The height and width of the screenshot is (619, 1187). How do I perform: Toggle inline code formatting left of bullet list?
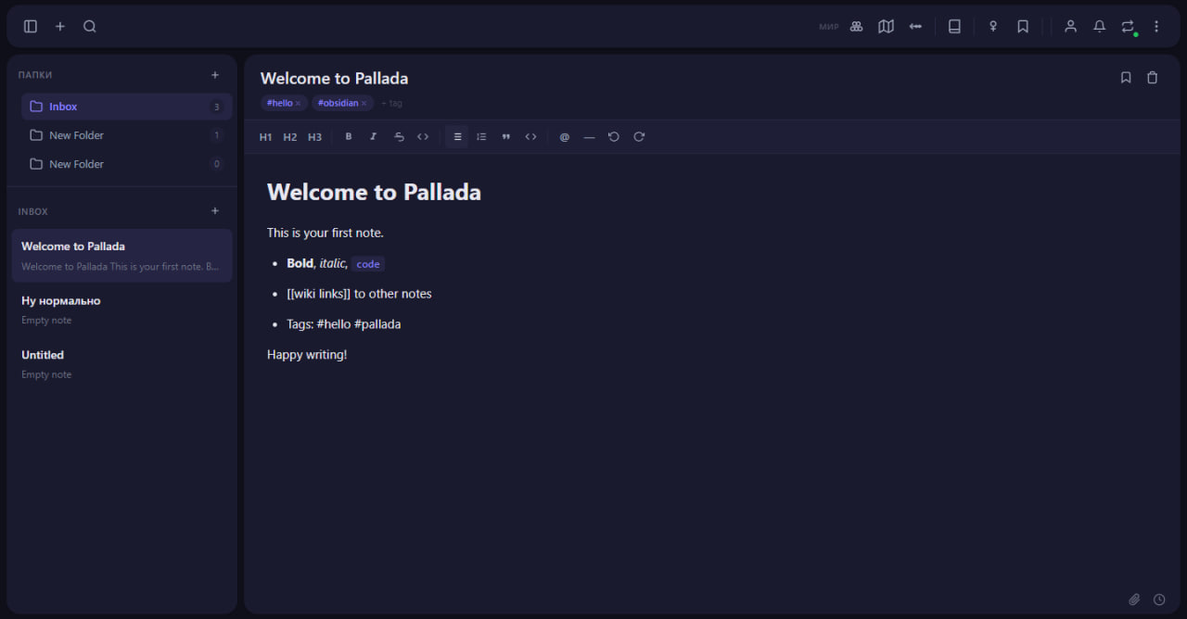point(423,137)
